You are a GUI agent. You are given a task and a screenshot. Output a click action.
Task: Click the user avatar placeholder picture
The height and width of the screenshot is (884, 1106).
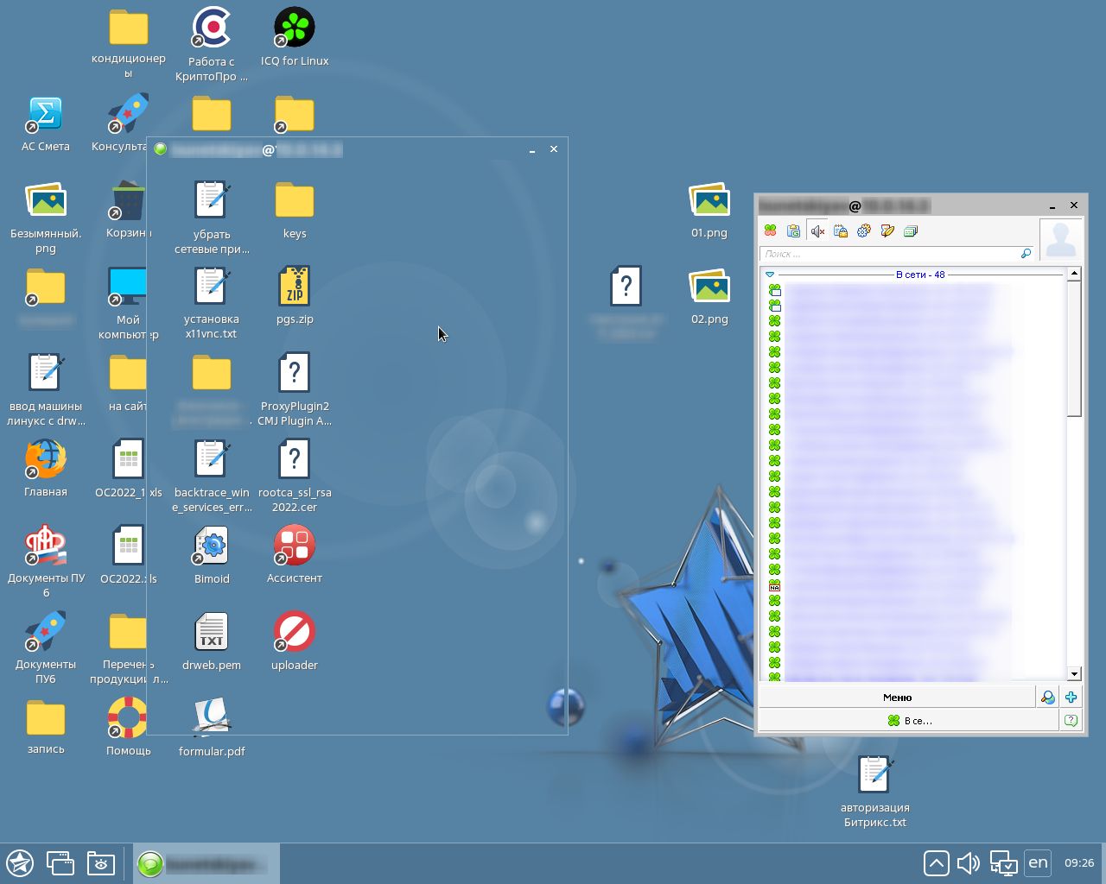pos(1060,239)
